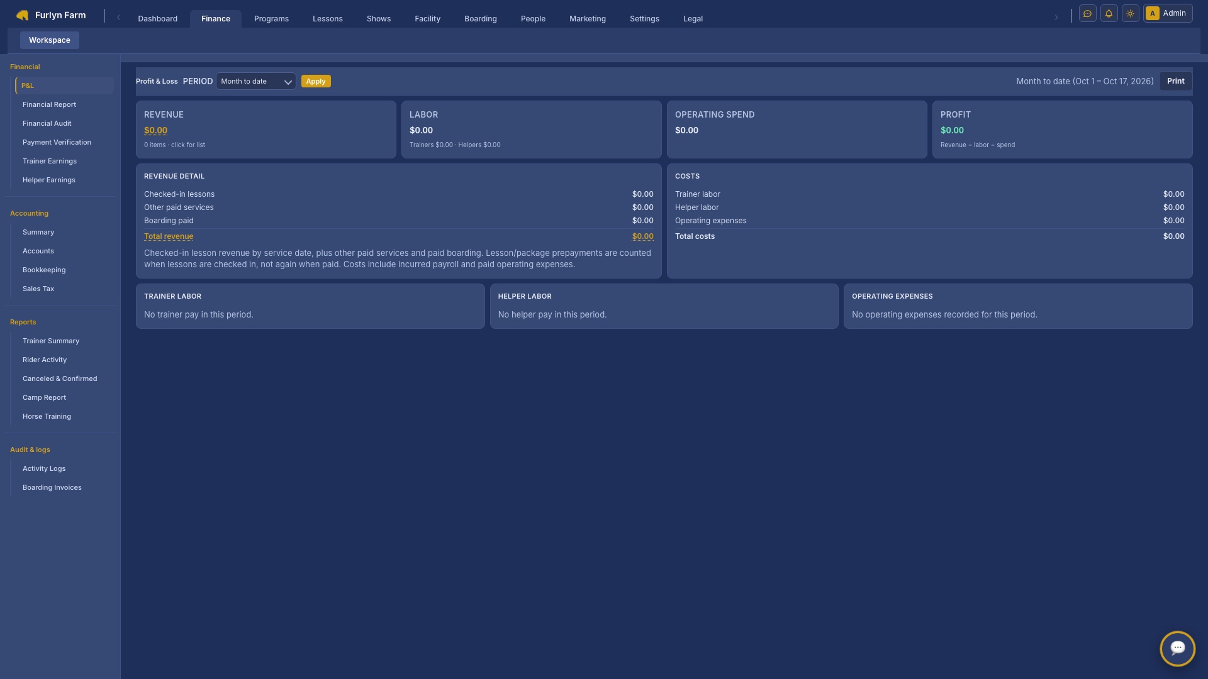This screenshot has width=1208, height=679.
Task: Open the Helper Earnings page
Action: click(63, 180)
